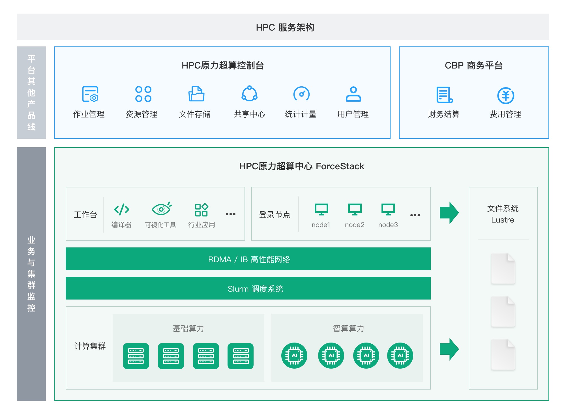The height and width of the screenshot is (419, 566).
Task: Click third server icon under 基础算力
Action: (206, 356)
